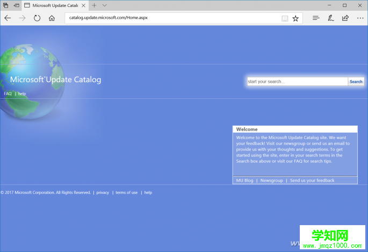Open the MU Blog link
Viewport: 368px width, 252px height.
pos(244,181)
